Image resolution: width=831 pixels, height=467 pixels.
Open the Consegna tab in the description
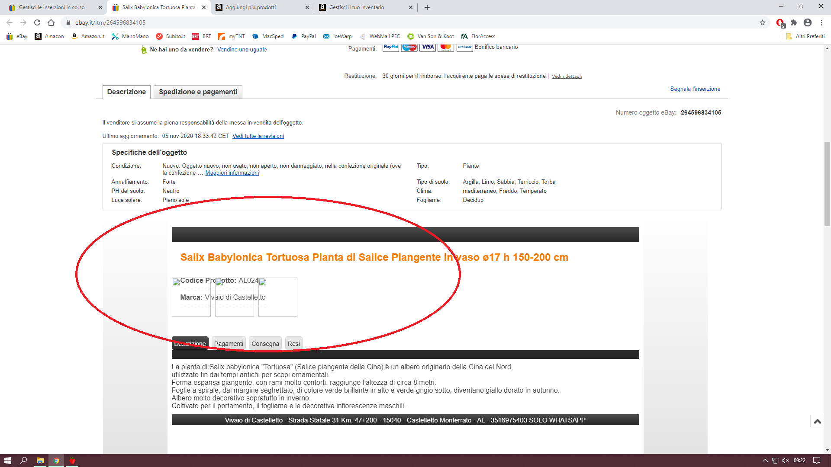click(265, 343)
